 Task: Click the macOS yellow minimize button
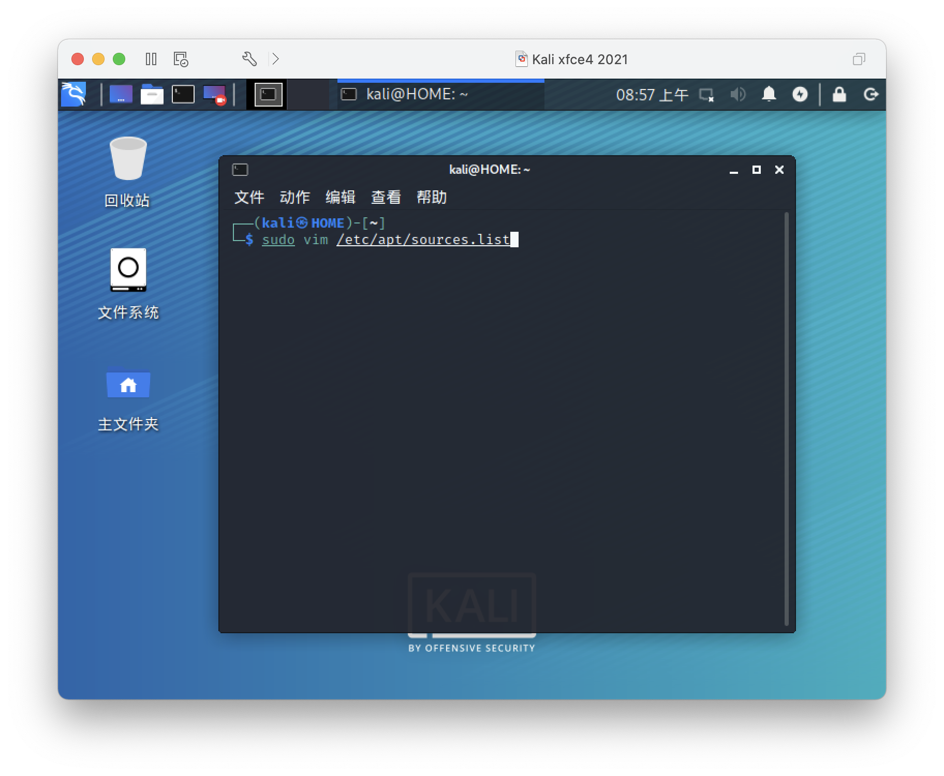98,59
